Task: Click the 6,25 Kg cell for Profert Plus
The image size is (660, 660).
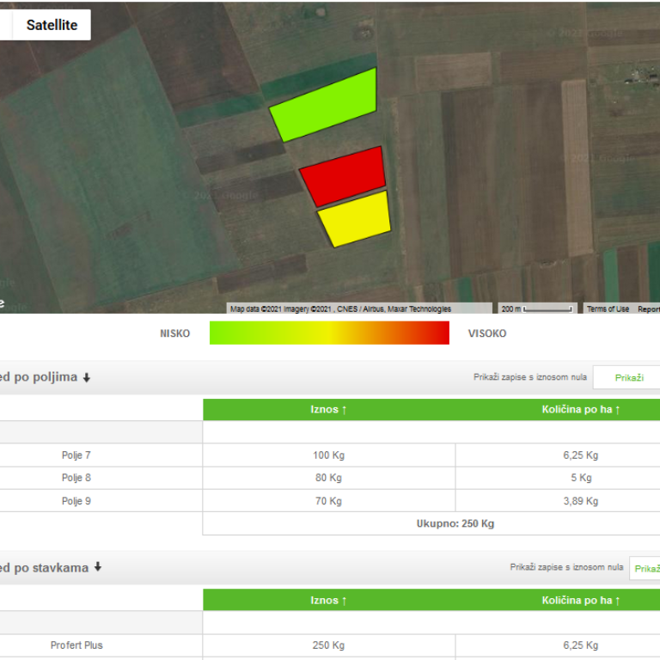Action: pyautogui.click(x=581, y=645)
